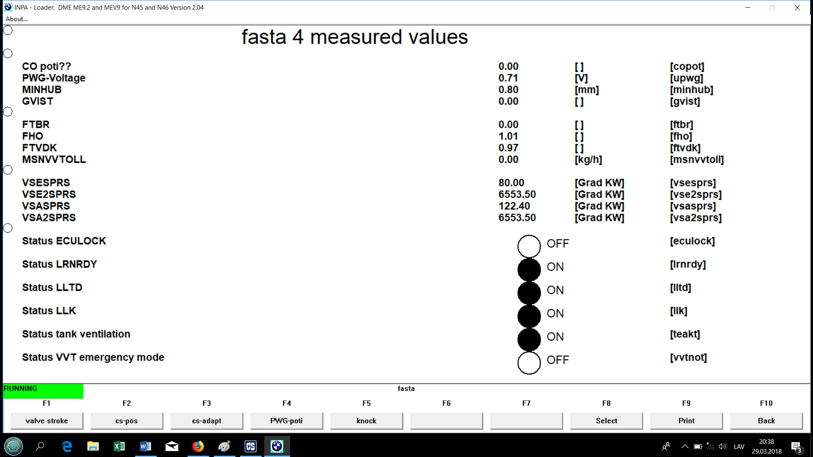
Task: Toggle the Status ECULOCK indicator circle
Action: [529, 246]
